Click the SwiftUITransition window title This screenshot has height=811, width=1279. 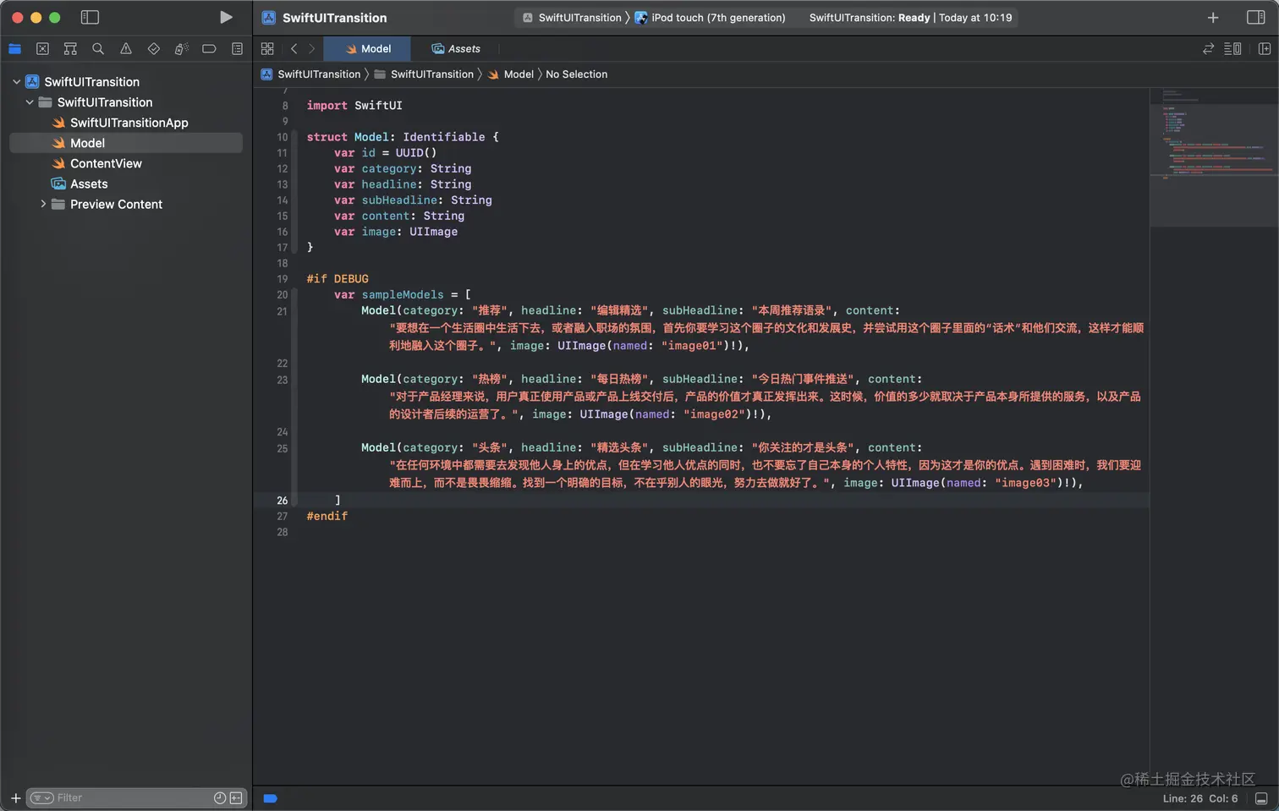coord(334,18)
